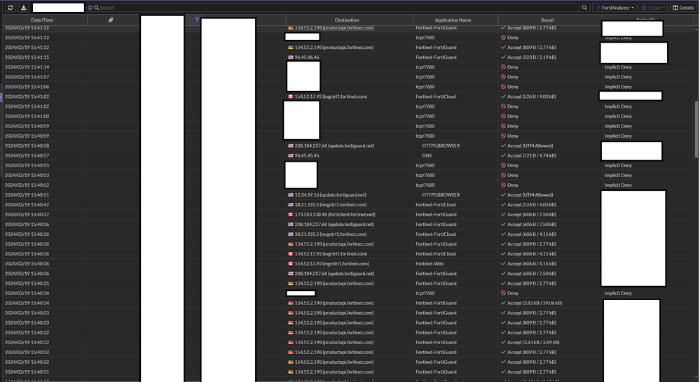Viewport: 700px width, 382px height.
Task: Click result Accept (606 B / 4.15 kB)
Action: (x=532, y=264)
